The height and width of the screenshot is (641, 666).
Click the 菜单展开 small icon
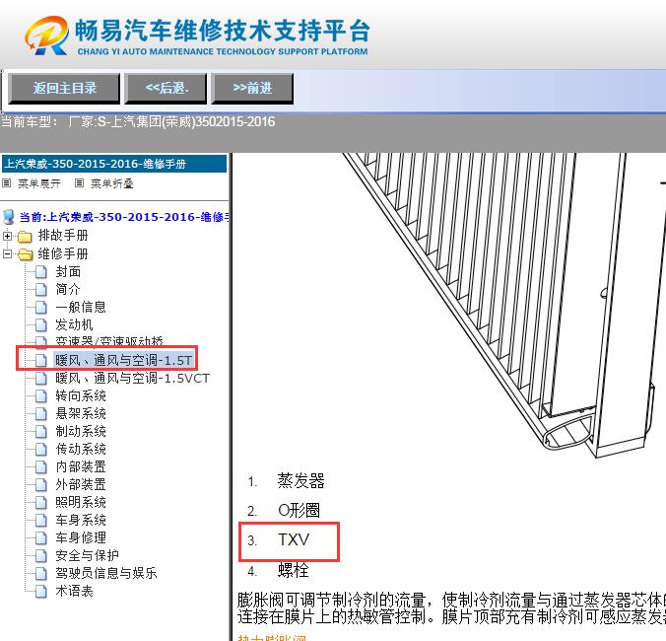click(6, 183)
